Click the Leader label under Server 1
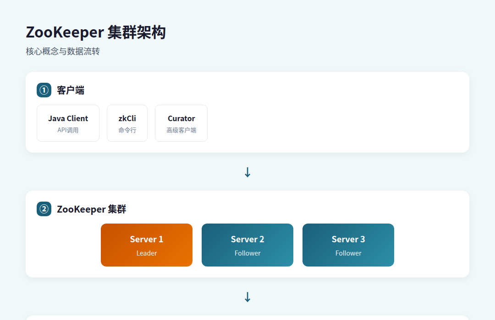 (147, 253)
